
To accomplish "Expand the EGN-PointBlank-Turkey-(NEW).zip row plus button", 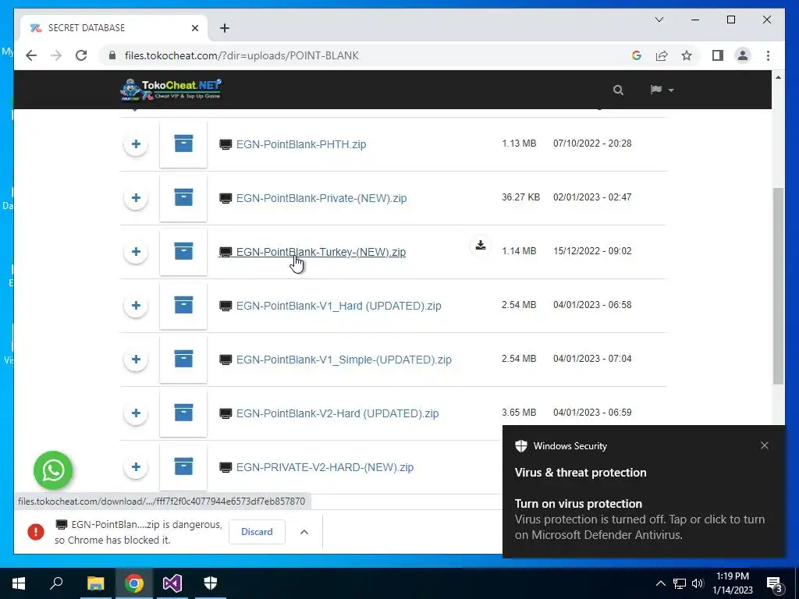I will click(136, 252).
